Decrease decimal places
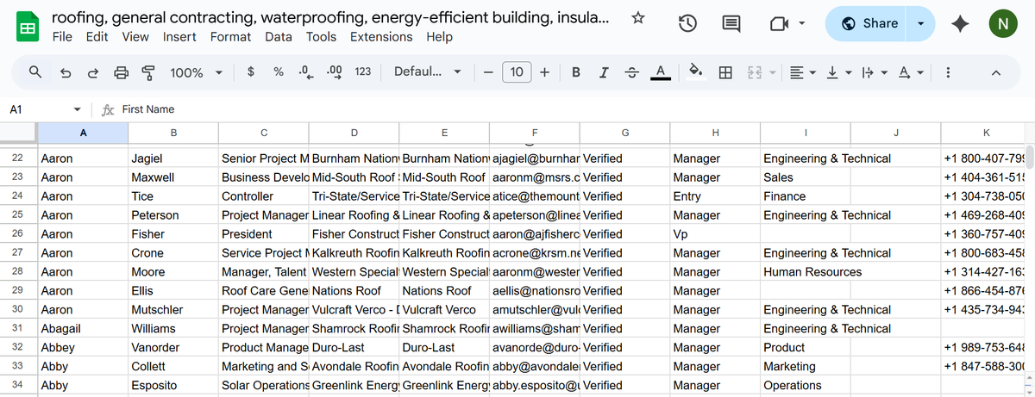Screen dimensions: 1035x397 (304, 72)
